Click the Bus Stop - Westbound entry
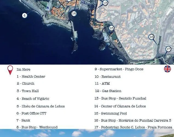Image resolution: width=174 pixels, height=137 pixels. click(37, 127)
